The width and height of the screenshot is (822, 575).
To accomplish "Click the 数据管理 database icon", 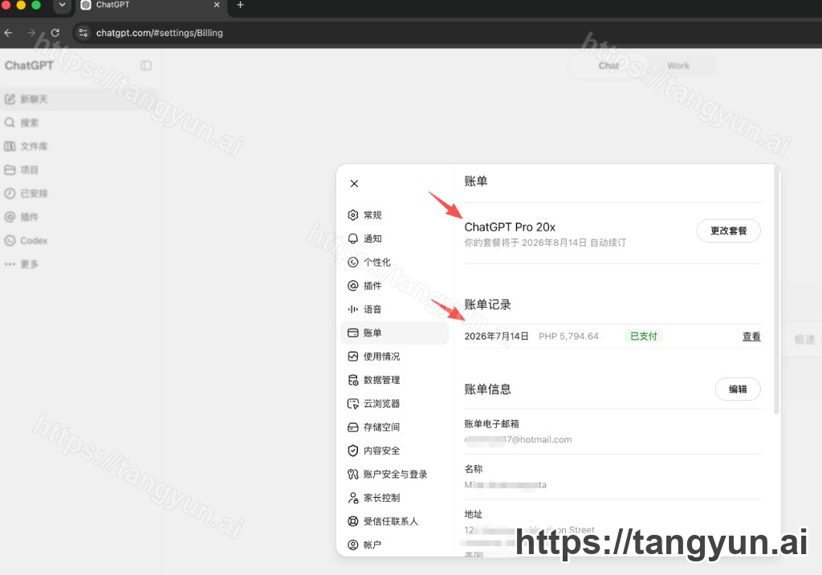I will pos(353,380).
